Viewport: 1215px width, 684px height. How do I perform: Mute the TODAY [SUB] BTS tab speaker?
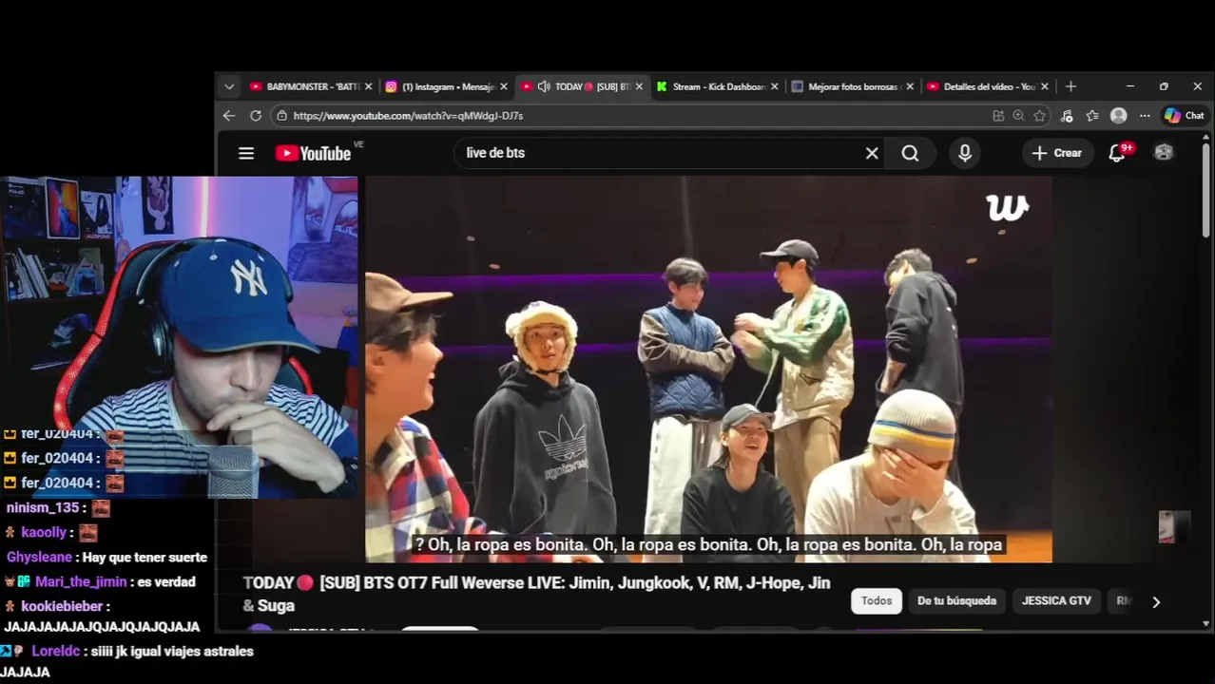(544, 86)
